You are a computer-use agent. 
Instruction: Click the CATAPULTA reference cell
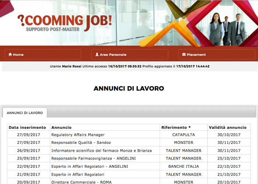[x=184, y=135]
